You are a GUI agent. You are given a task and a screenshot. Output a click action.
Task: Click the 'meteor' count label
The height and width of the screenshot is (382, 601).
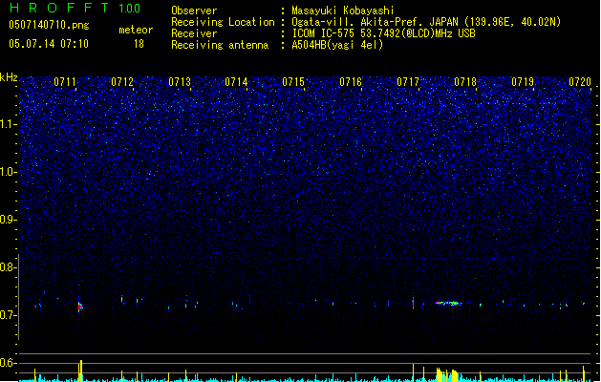(136, 30)
